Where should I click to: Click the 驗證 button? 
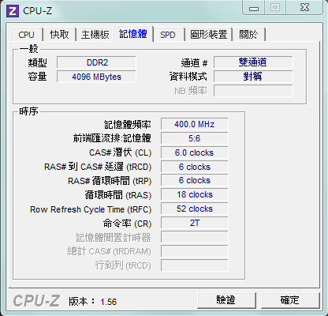(226, 300)
